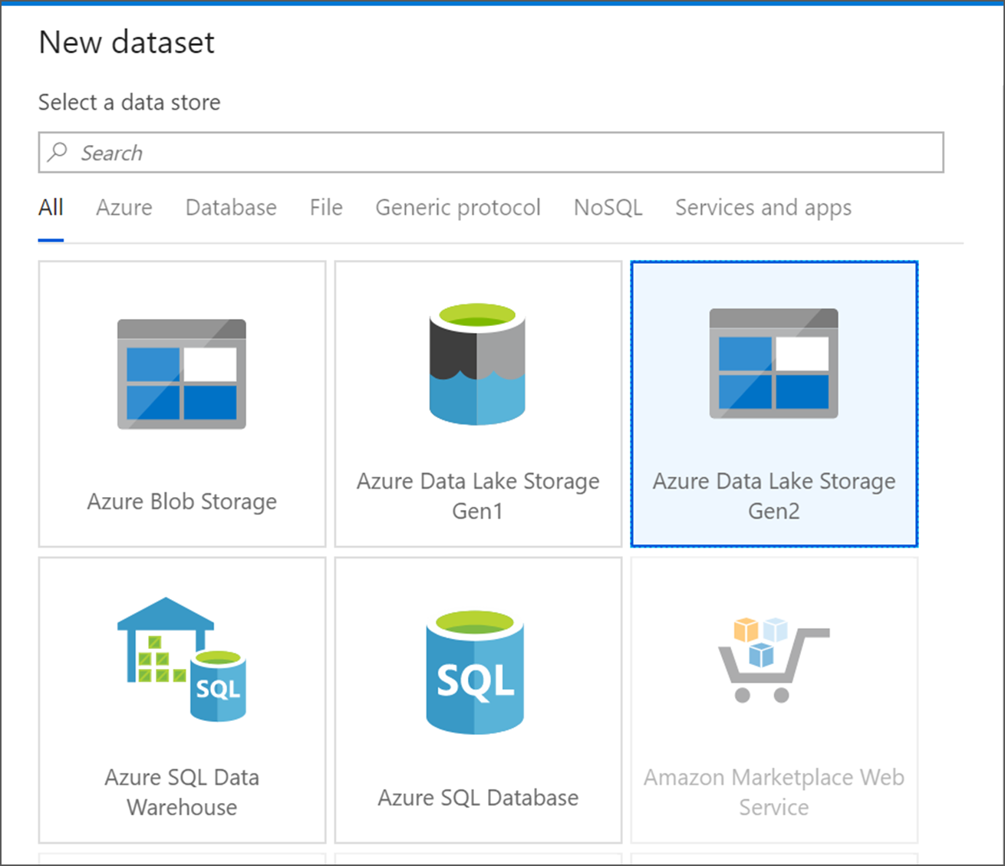Select the Azure Blob Storage connector
Image resolution: width=1005 pixels, height=866 pixels.
[182, 403]
